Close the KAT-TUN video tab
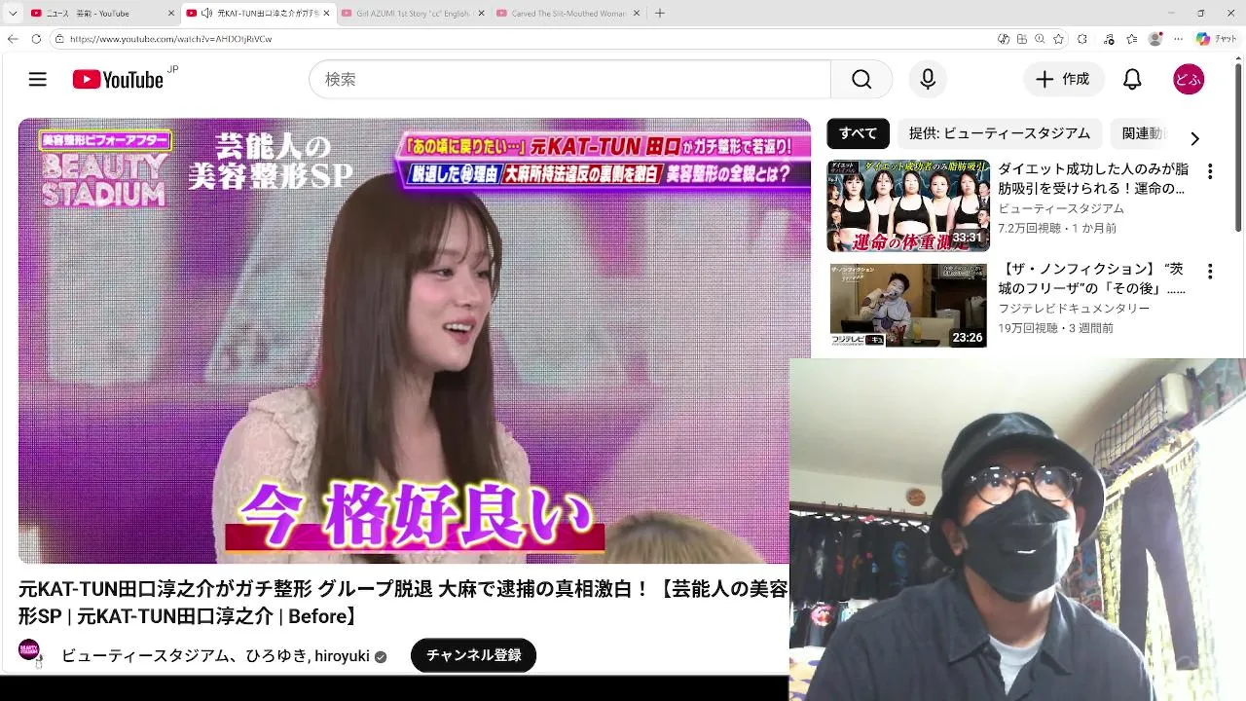Screen dimensions: 1246x701 326,14
